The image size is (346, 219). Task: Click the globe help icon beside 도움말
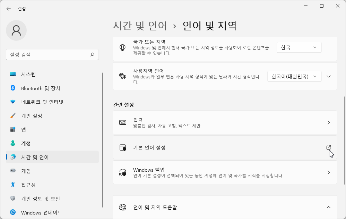point(123,207)
